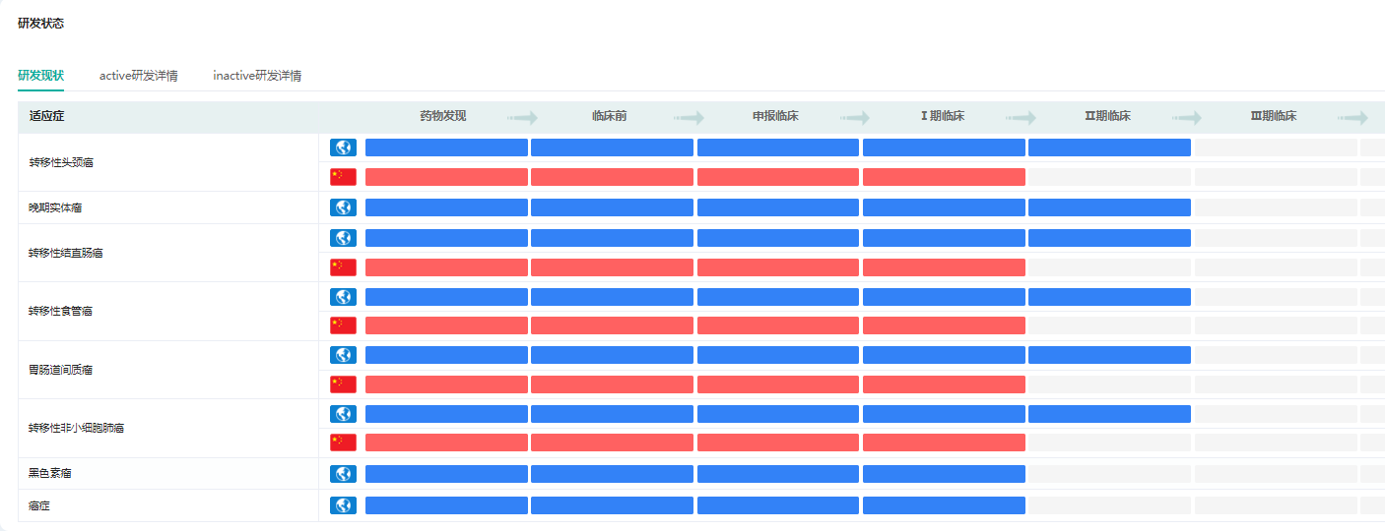Click 癌症 global 临床前 blue bar

612,505
